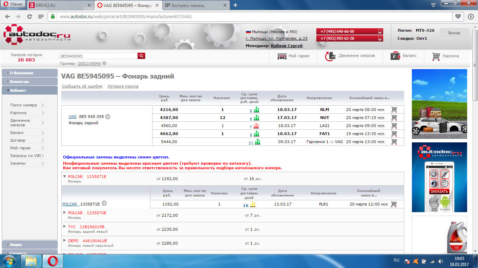Open Opera Меню button

13,4
